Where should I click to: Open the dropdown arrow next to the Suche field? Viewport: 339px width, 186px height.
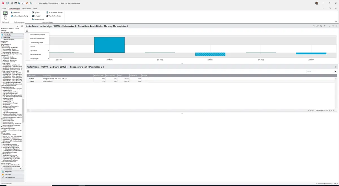336,72
